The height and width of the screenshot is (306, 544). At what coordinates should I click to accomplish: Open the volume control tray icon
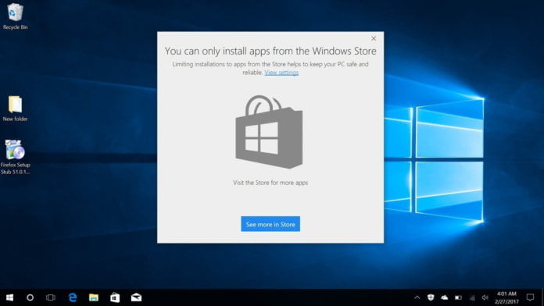pos(485,297)
